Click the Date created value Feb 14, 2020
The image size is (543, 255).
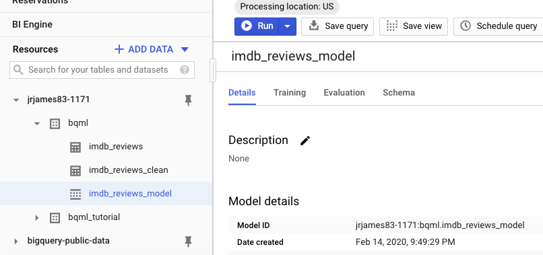click(405, 242)
